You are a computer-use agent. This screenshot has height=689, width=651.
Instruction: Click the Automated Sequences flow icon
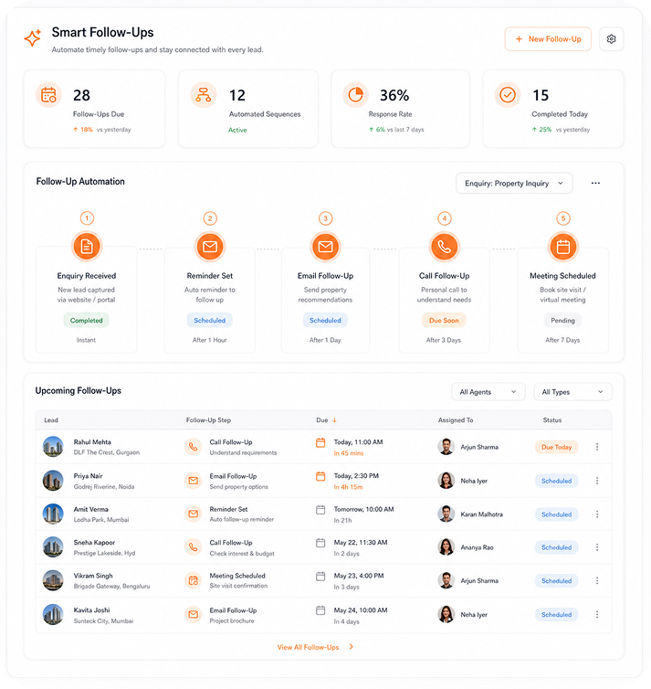(204, 95)
